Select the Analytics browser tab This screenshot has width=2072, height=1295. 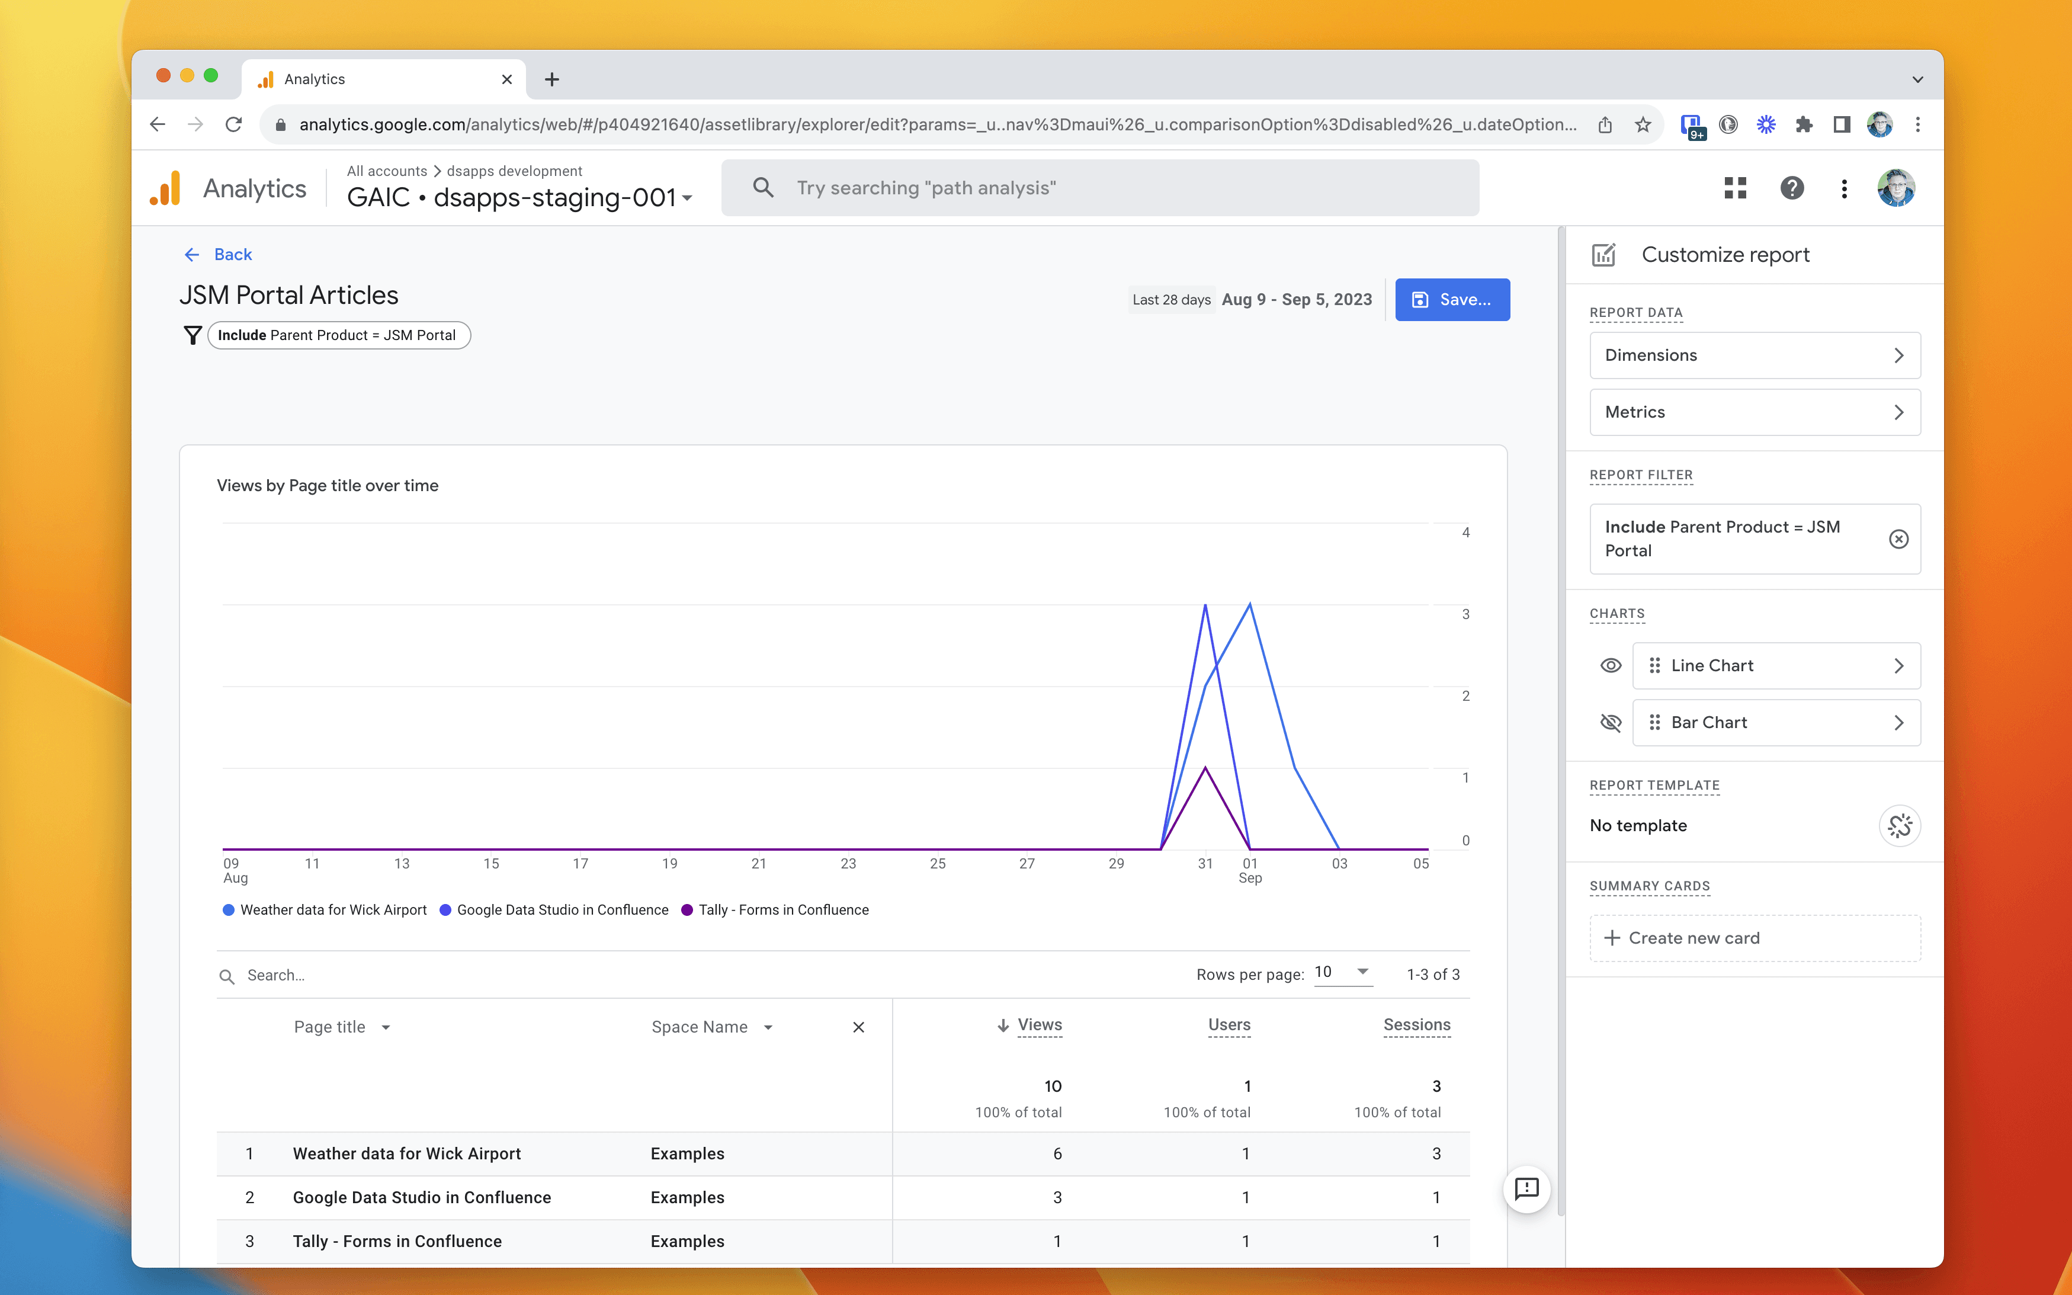tap(383, 79)
